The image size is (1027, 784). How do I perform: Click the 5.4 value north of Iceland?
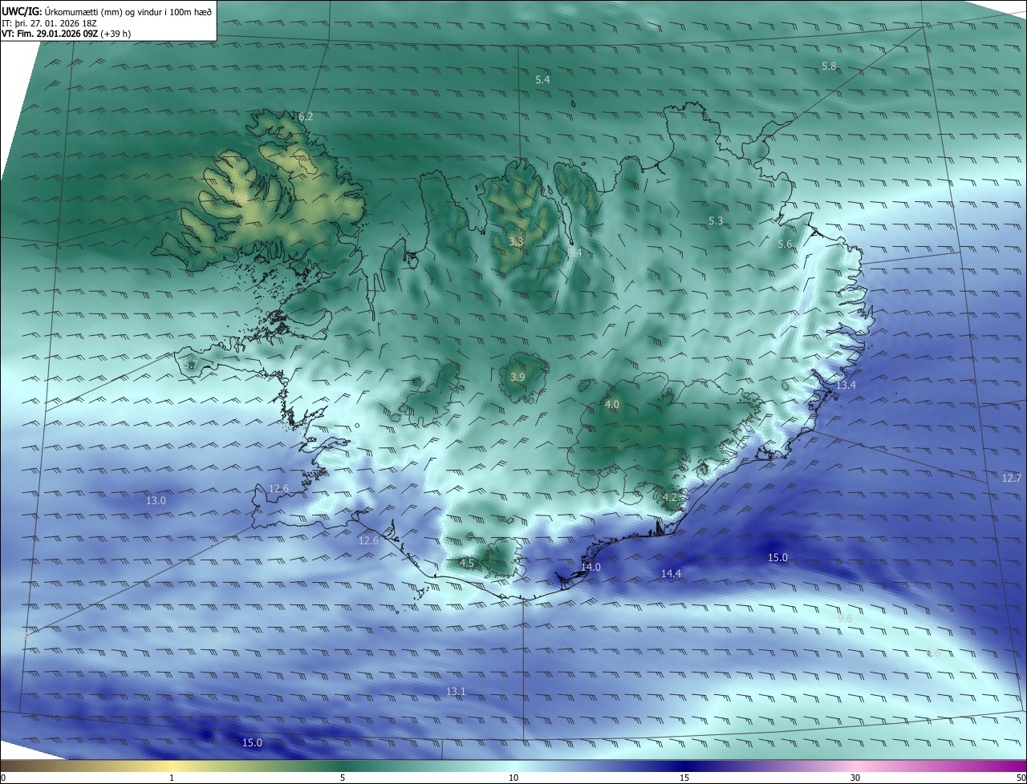[x=542, y=79]
